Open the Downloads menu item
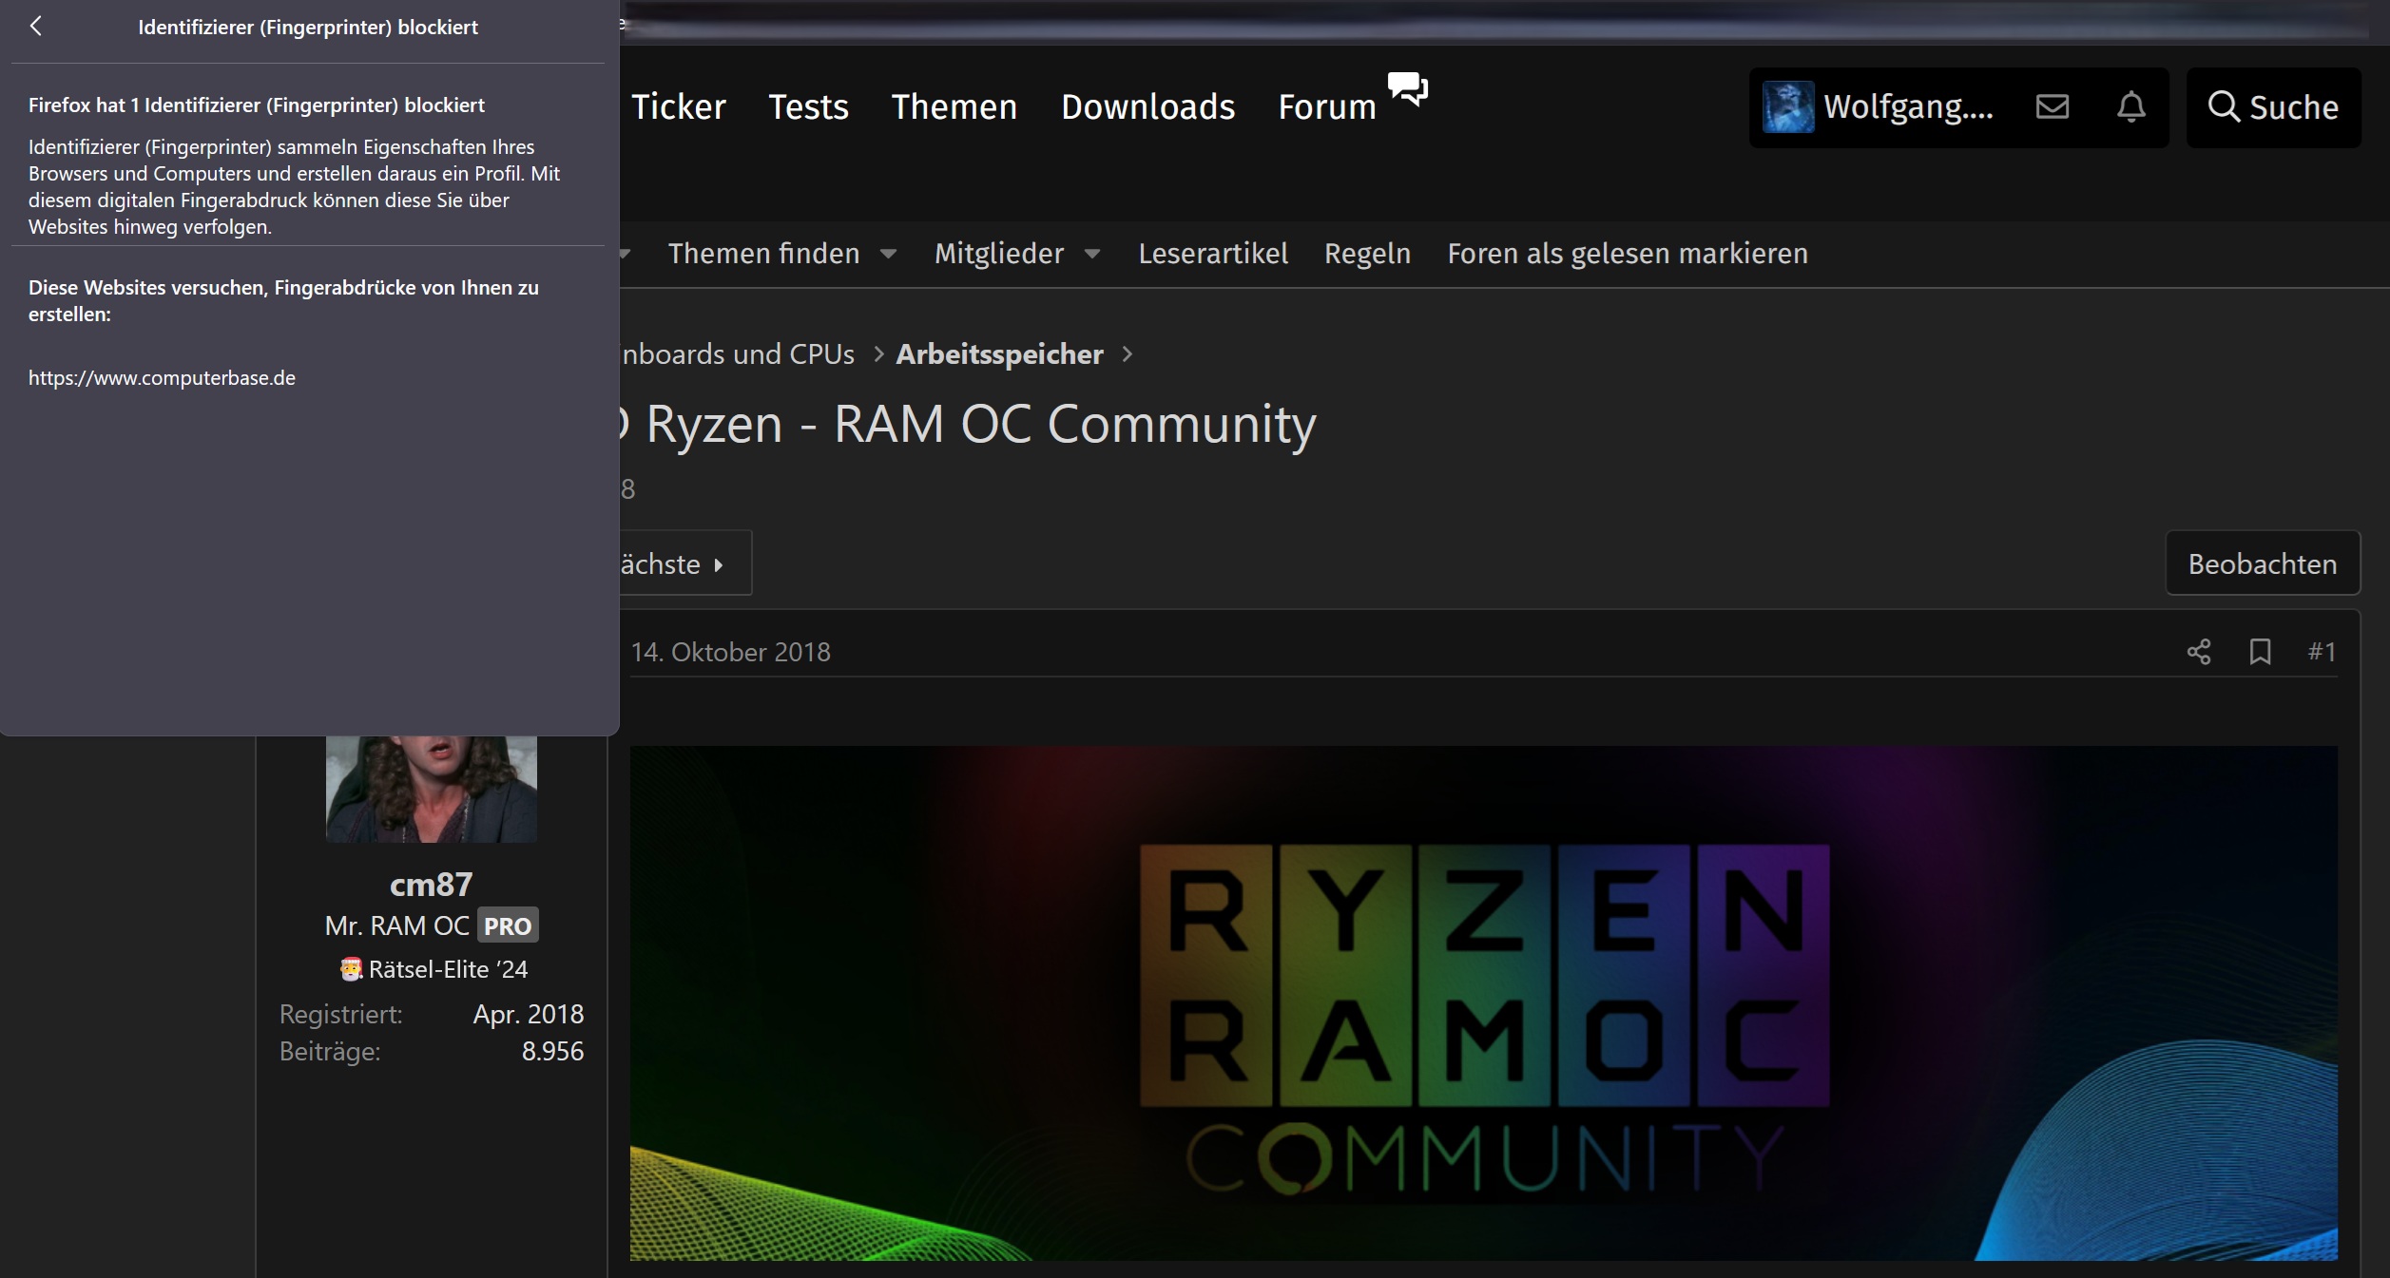Screen dimensions: 2390x1278 (x=1147, y=107)
